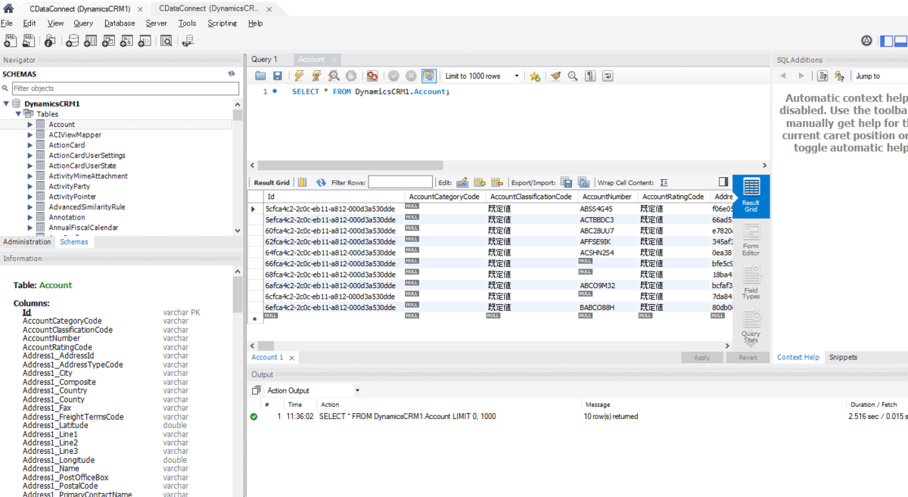Open the Query menu
Viewport: 908px width, 497px height.
(83, 23)
